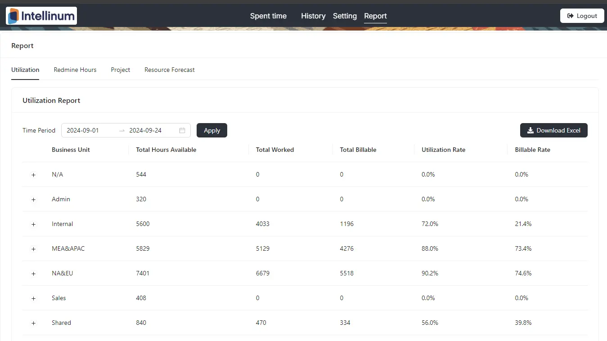Expand the MEA&APAC business unit row
The width and height of the screenshot is (607, 341).
[33, 249]
